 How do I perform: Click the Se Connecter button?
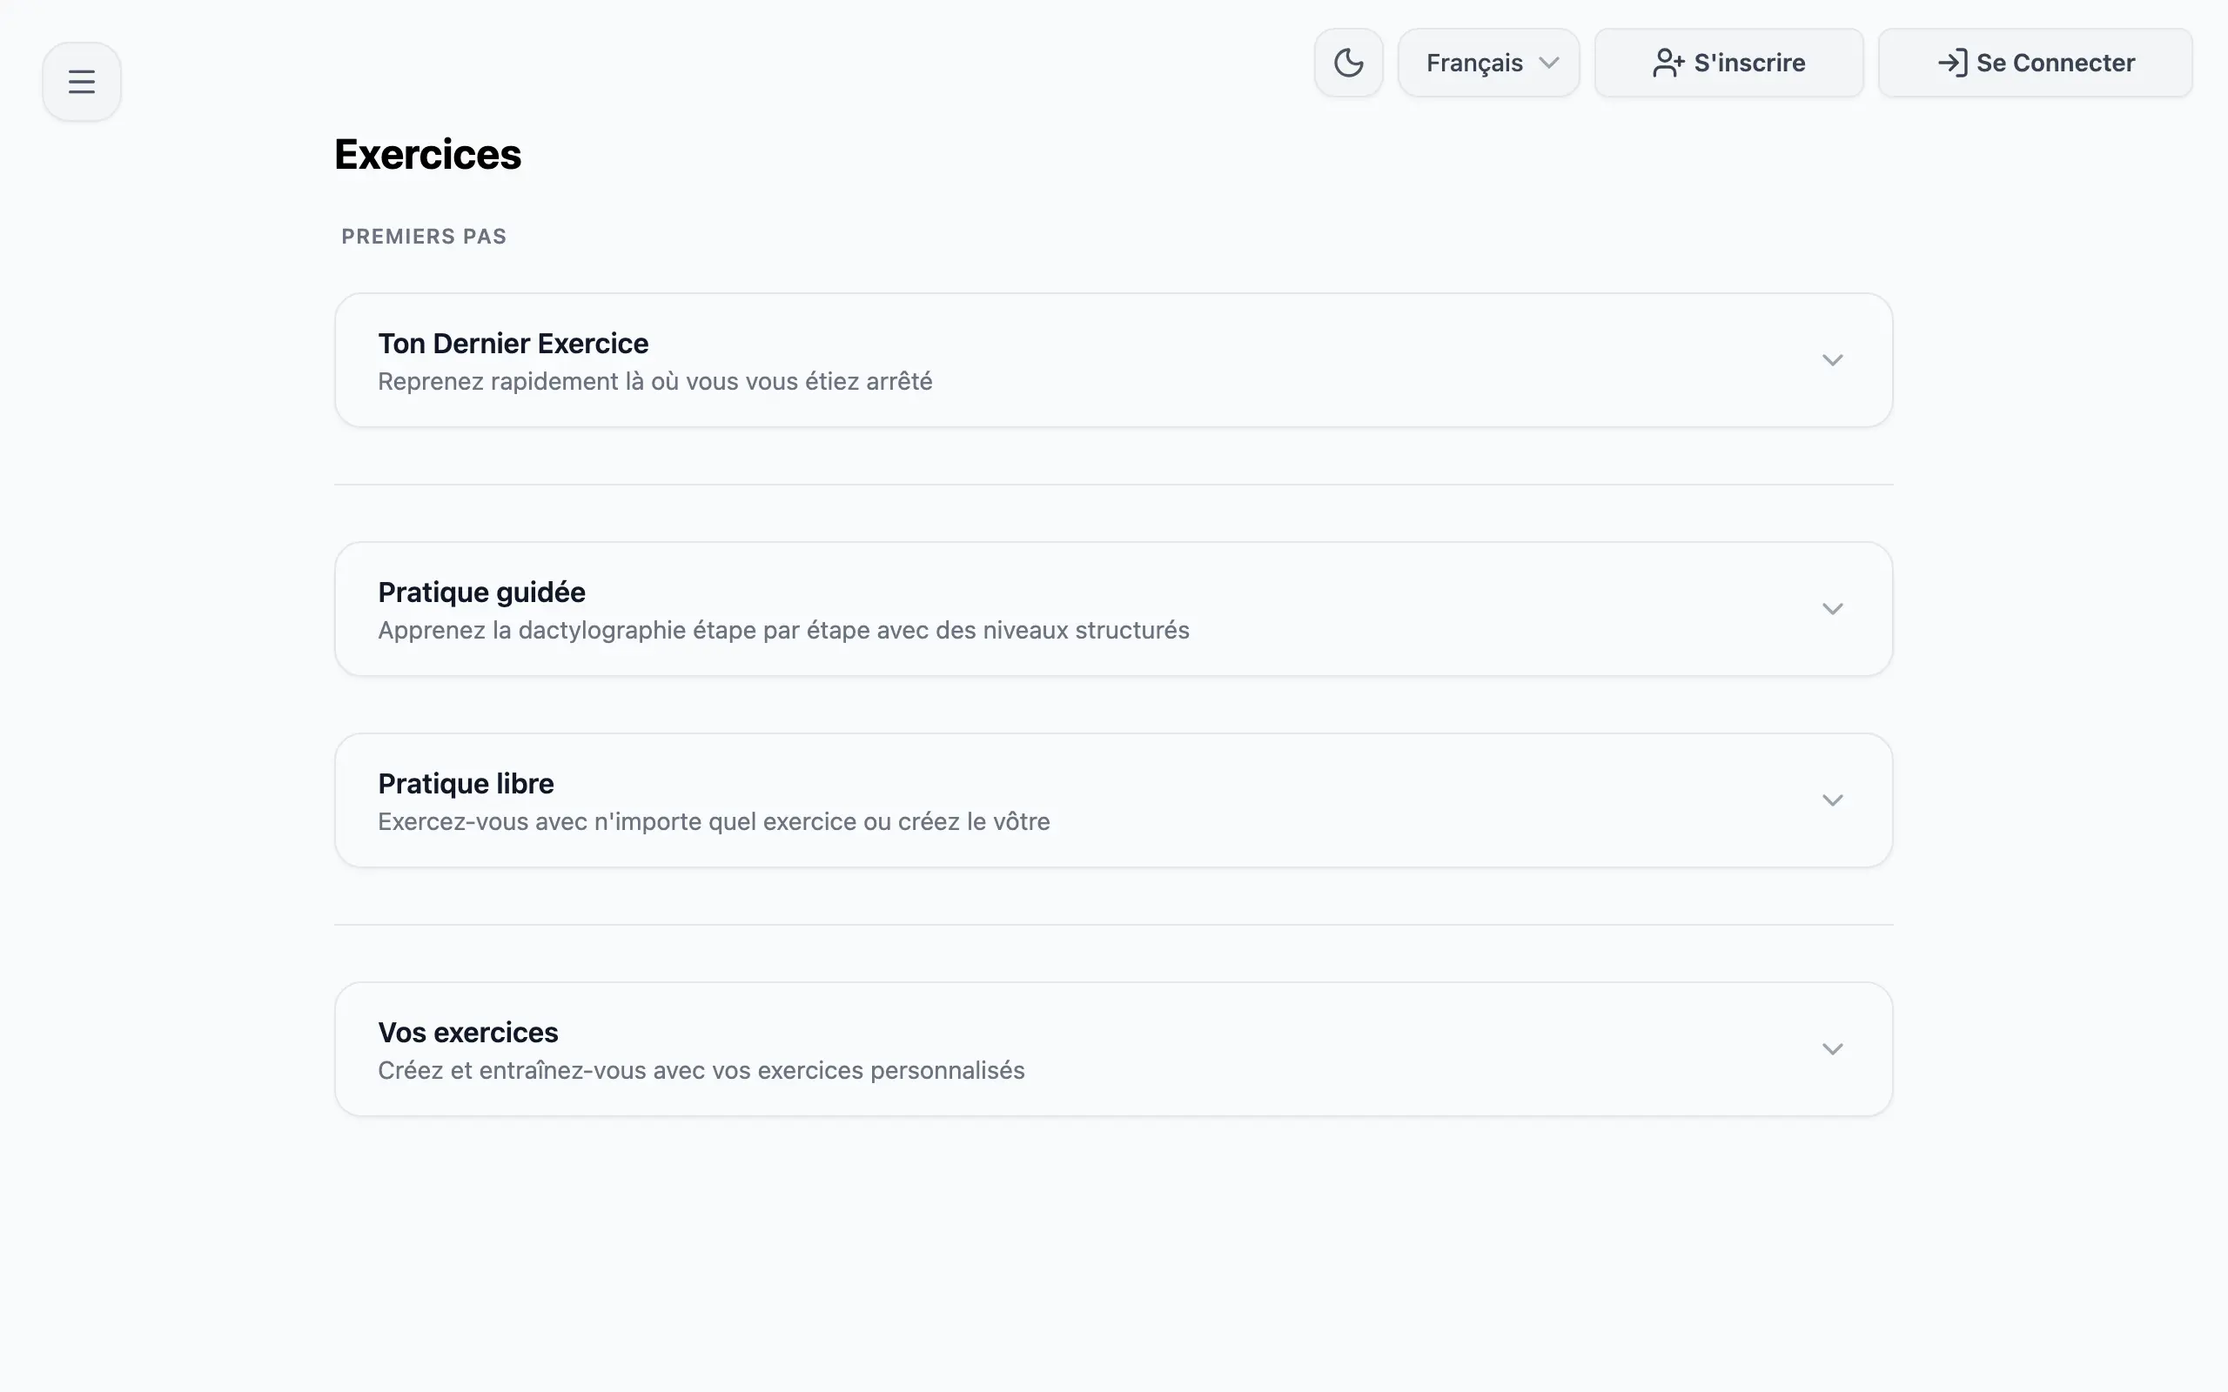point(2036,63)
